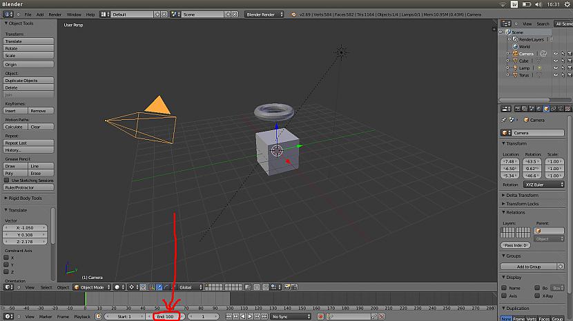Click the 3D View editor type icon
This screenshot has height=321, width=573.
pos(8,287)
